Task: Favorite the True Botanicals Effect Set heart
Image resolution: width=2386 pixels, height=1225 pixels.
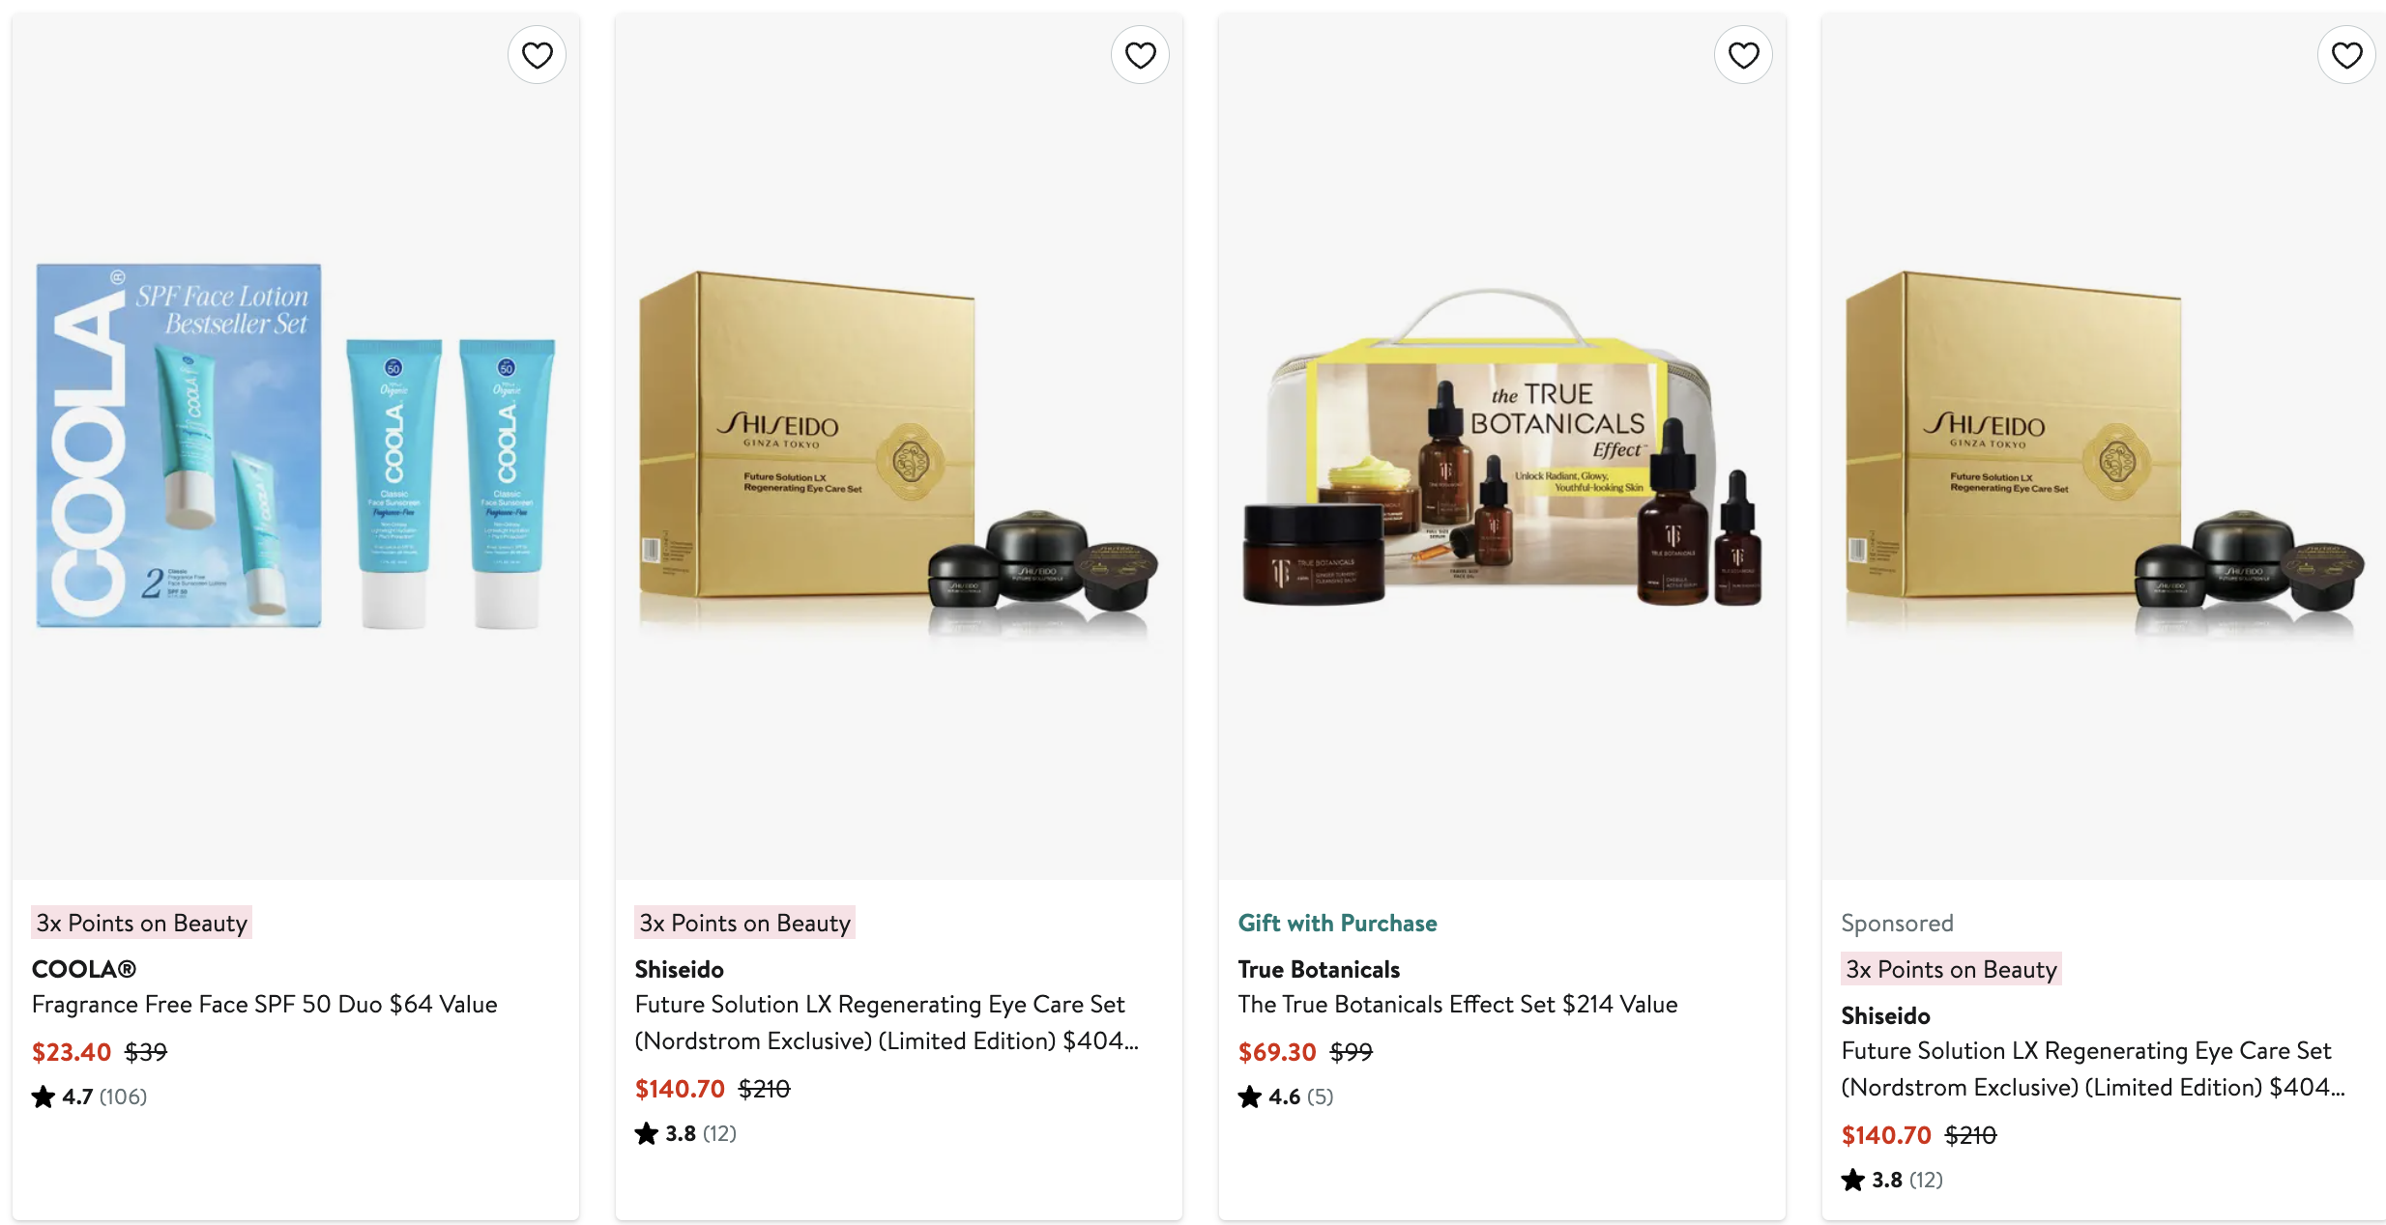Action: tap(1743, 55)
